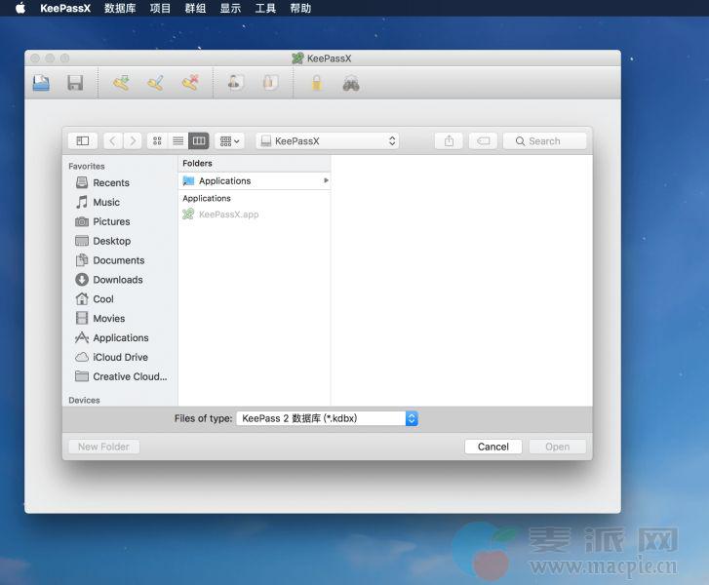Select Downloads in the sidebar

117,280
